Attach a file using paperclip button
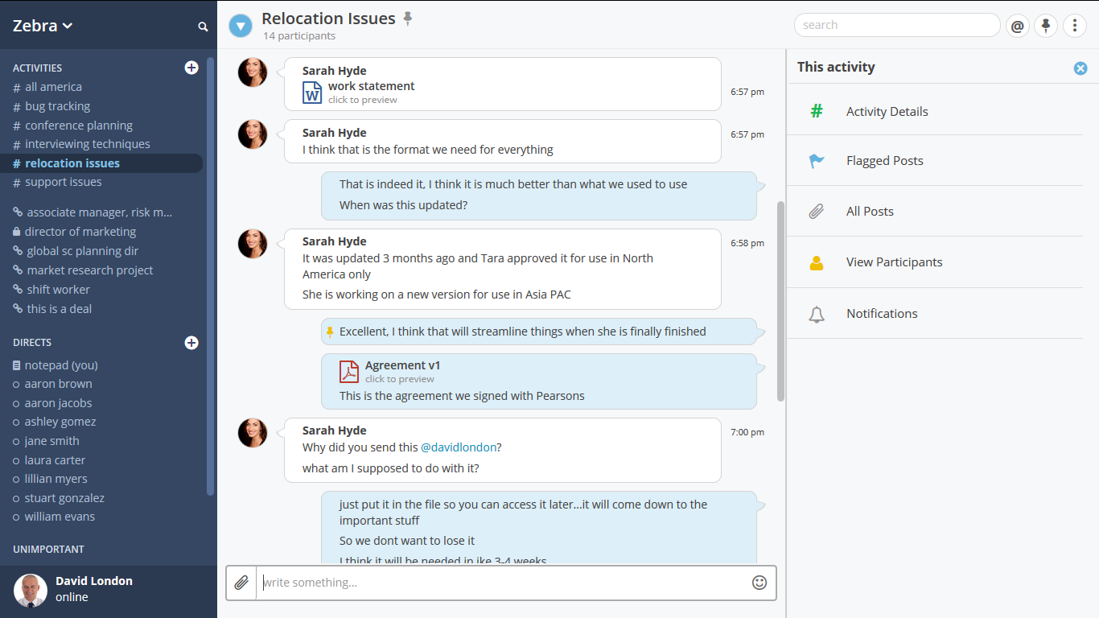The width and height of the screenshot is (1099, 618). (x=241, y=583)
